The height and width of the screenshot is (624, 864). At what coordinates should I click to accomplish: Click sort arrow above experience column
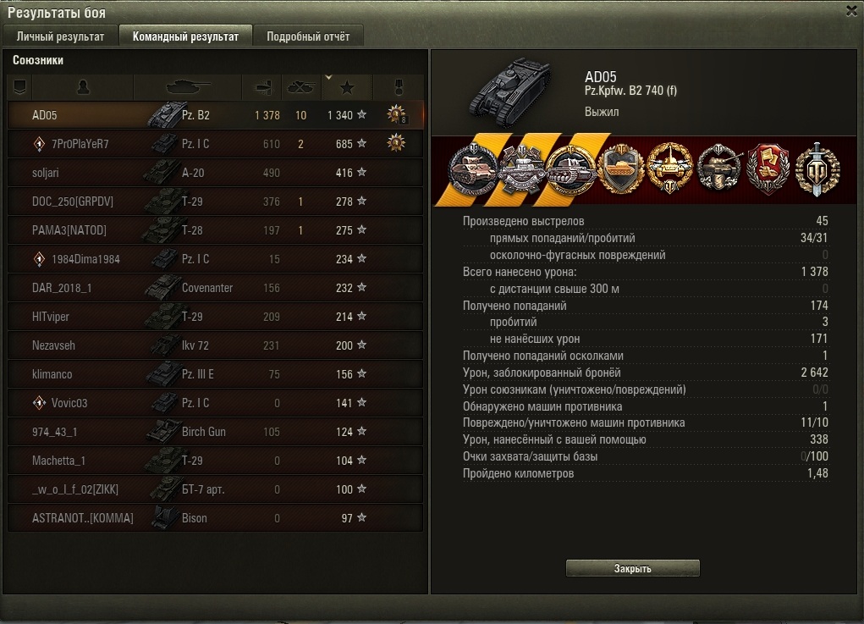coord(329,77)
